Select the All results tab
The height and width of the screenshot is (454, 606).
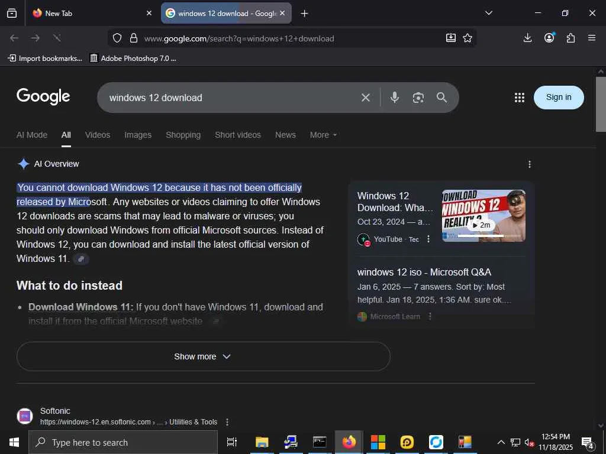pos(66,135)
